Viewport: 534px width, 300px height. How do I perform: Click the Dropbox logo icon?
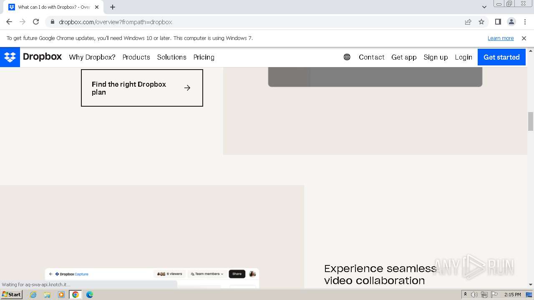10,57
